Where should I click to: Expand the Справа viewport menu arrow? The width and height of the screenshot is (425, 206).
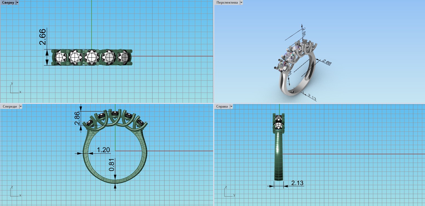coord(231,106)
